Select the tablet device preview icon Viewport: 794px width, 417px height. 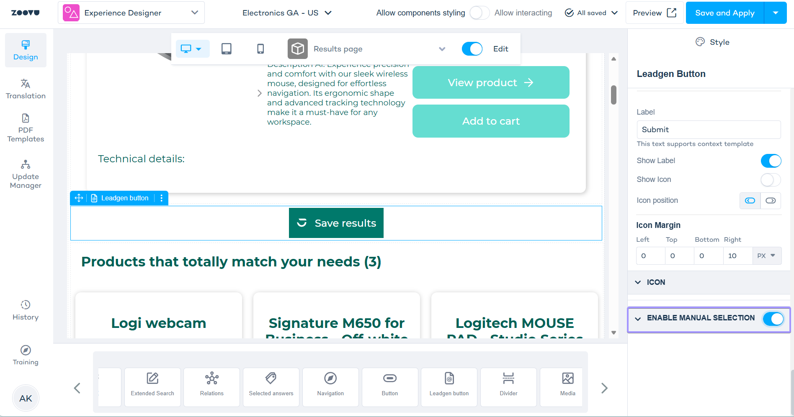coord(226,49)
